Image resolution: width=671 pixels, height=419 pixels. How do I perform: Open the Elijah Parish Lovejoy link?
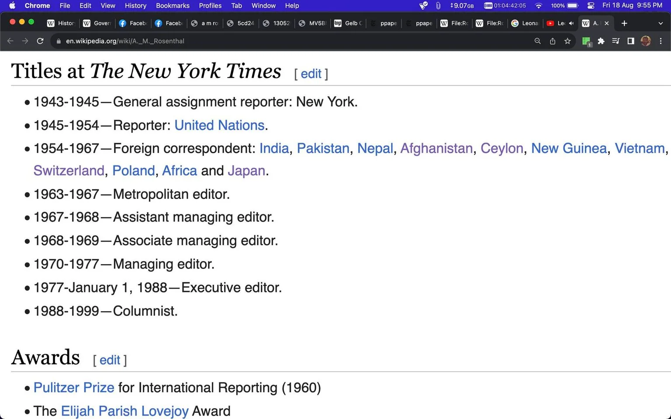(125, 411)
